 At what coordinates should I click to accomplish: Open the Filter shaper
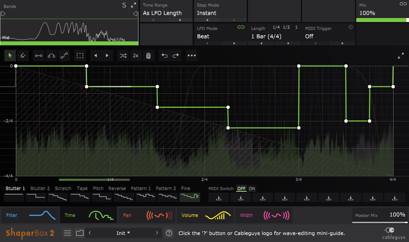(30, 215)
